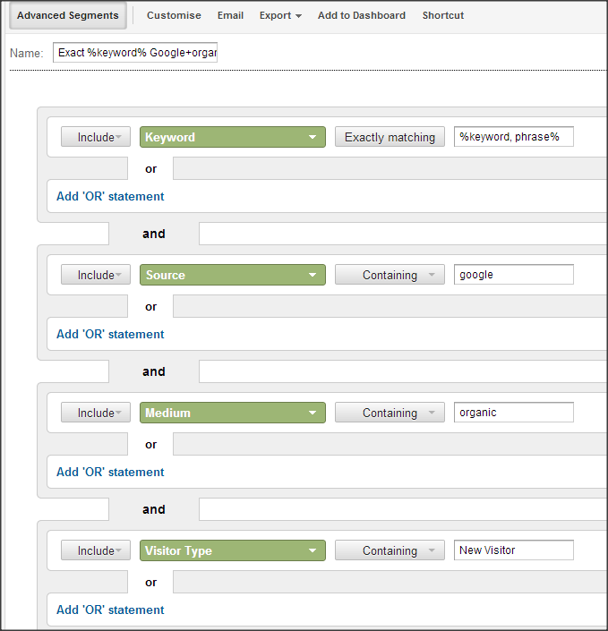Image resolution: width=608 pixels, height=631 pixels.
Task: Open the Visitor Type dimension dropdown
Action: 232,550
